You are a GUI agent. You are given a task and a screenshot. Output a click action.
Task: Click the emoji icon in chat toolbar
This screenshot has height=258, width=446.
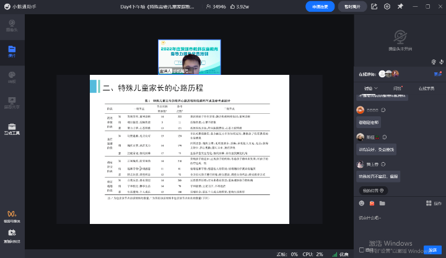point(362,203)
